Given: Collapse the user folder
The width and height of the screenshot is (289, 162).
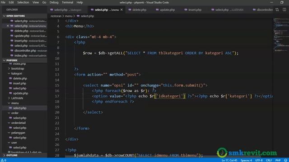Looking at the screenshot, I should point(14,143).
